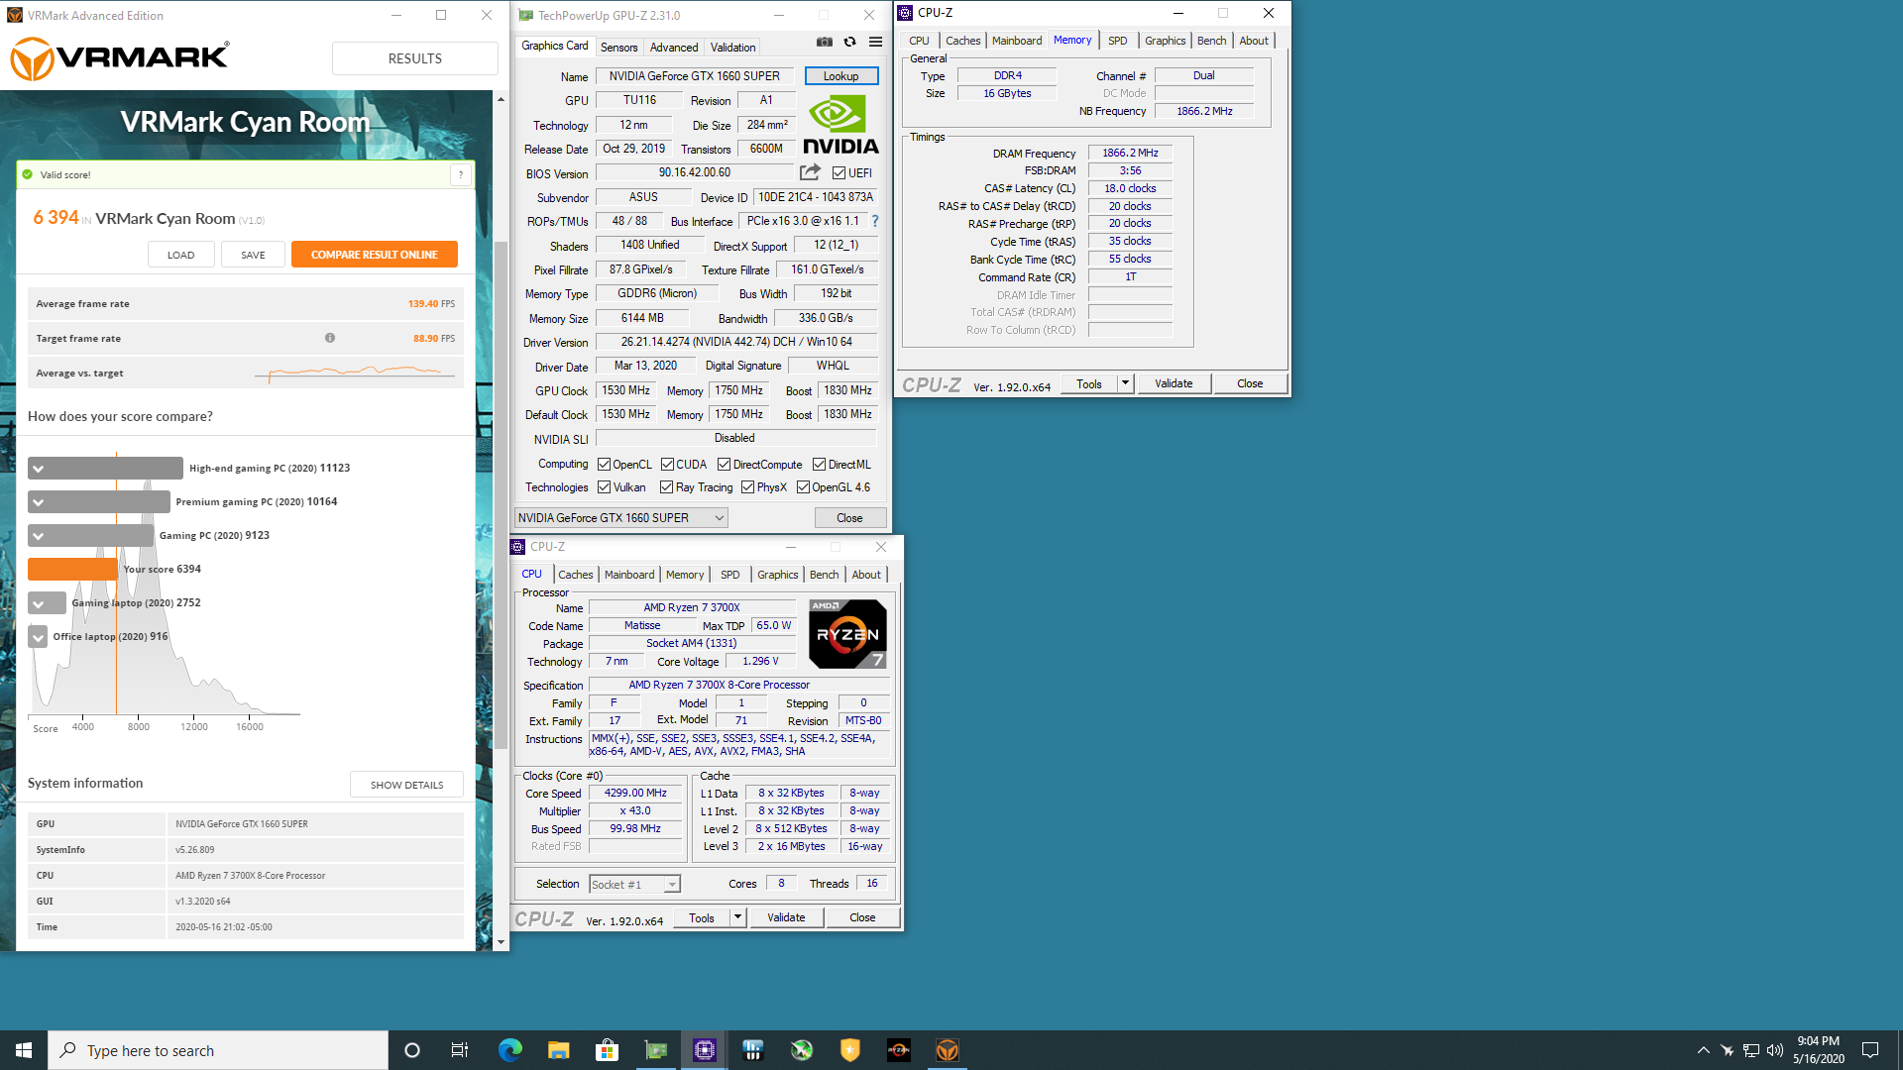Toggle the DirectML checkbox
The height and width of the screenshot is (1070, 1903).
(x=819, y=465)
